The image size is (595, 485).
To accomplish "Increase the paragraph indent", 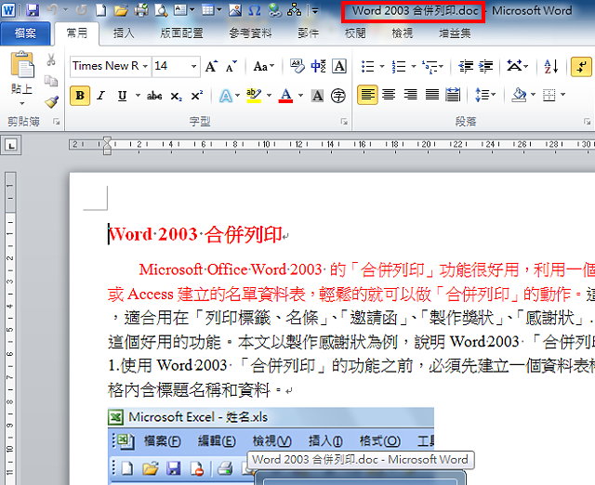I will click(485, 66).
